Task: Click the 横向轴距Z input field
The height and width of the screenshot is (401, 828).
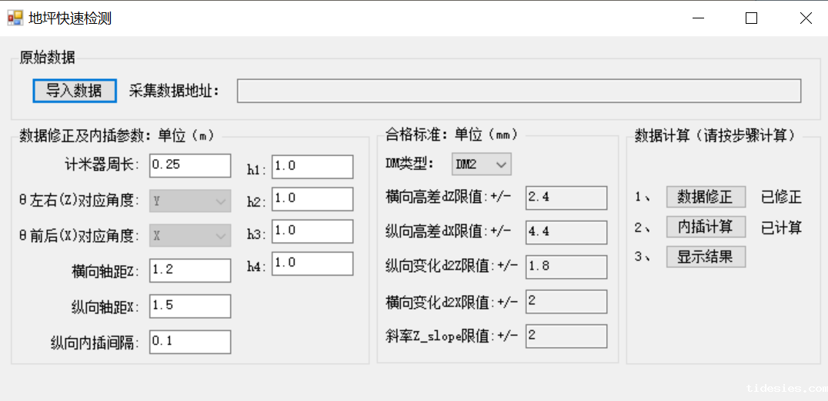Action: coord(190,270)
